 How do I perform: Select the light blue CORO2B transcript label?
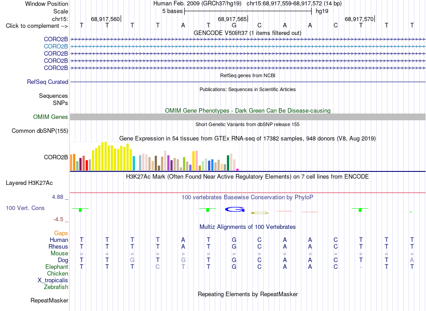click(x=56, y=47)
